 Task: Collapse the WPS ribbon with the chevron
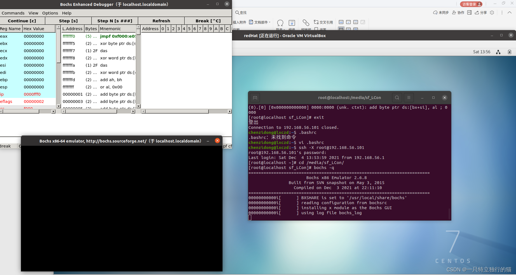pos(510,13)
